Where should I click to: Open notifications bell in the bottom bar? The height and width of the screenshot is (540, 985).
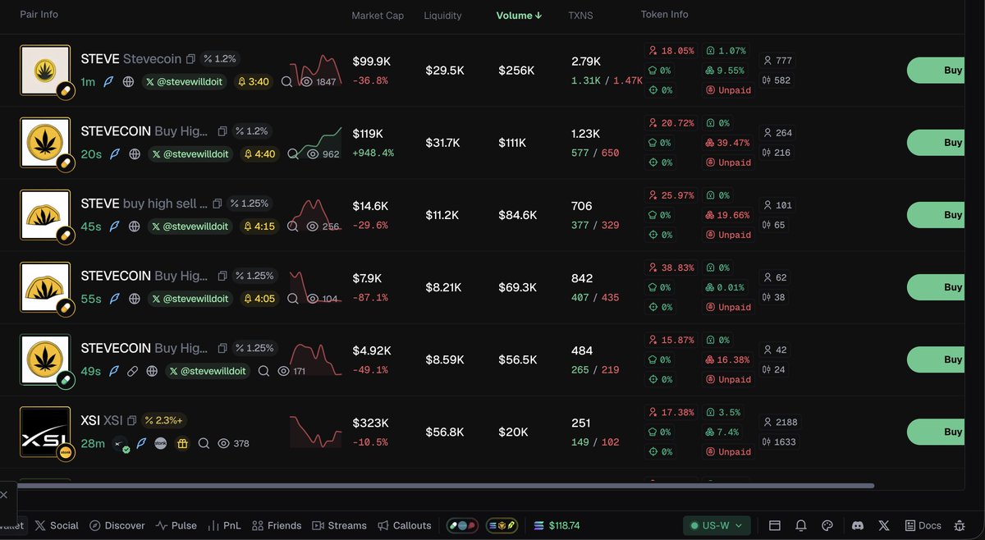coord(801,525)
